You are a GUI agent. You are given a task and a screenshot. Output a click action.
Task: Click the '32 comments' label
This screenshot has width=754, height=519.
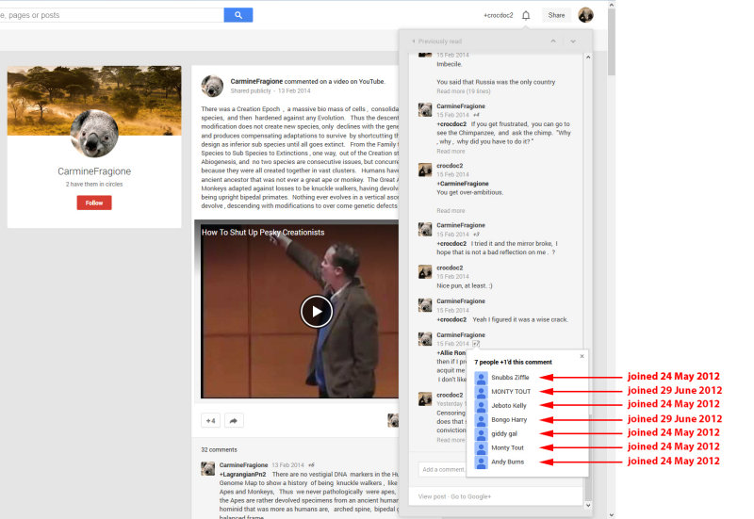click(x=219, y=450)
